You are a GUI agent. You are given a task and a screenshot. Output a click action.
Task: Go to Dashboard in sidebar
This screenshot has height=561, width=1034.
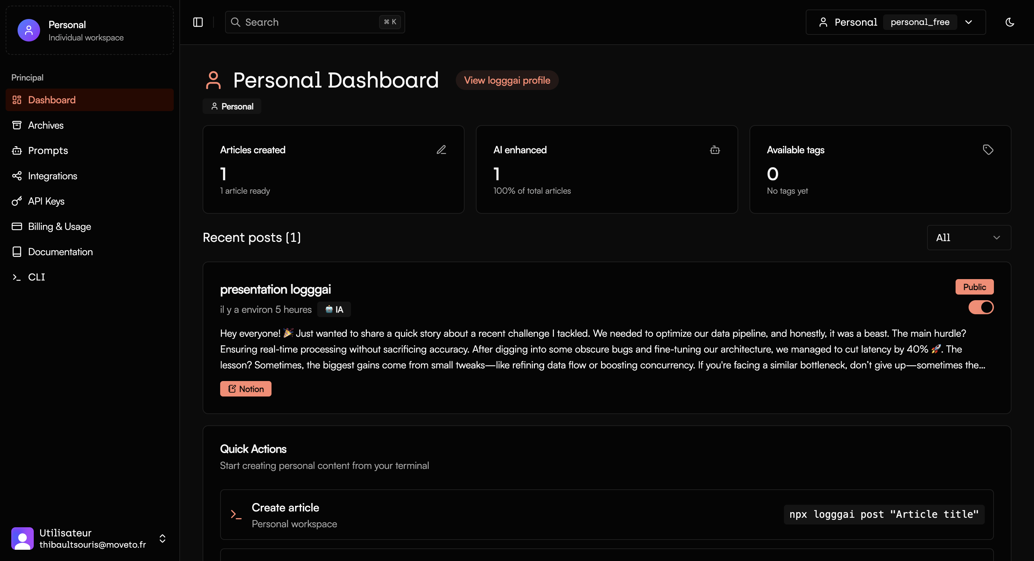(90, 100)
